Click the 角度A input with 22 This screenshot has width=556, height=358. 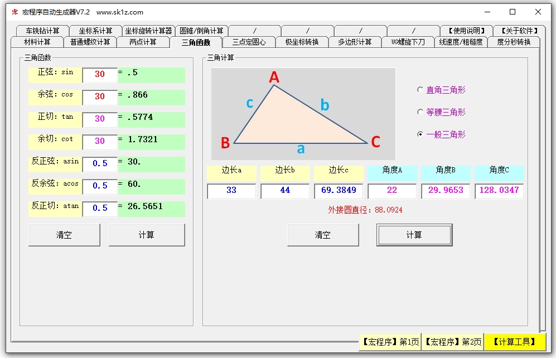coord(392,191)
